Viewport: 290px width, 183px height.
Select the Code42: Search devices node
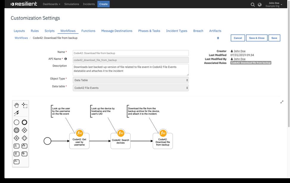[x=121, y=141]
